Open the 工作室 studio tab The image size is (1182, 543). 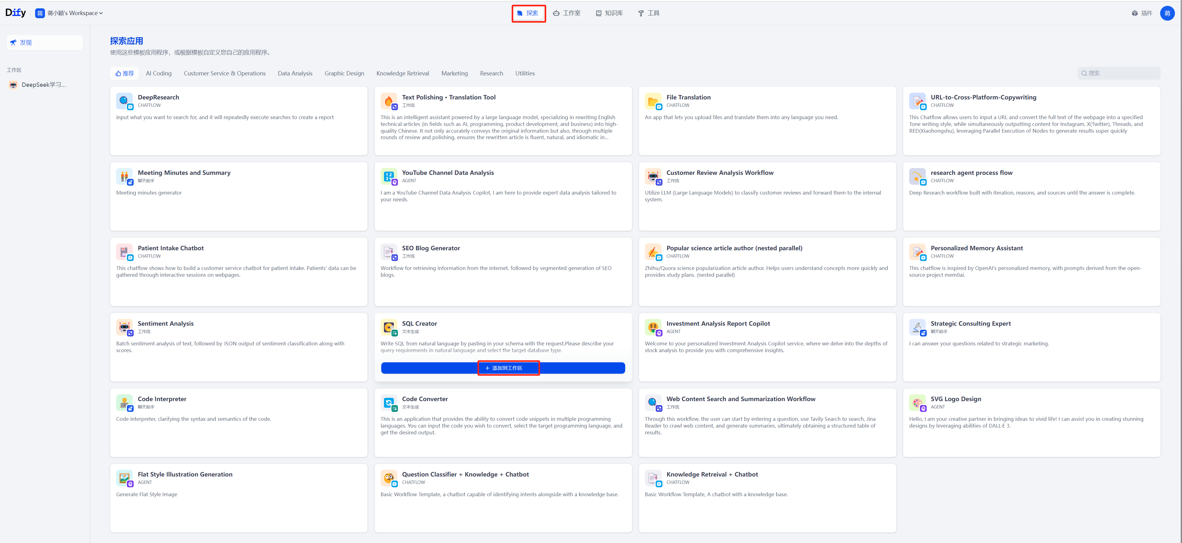click(567, 13)
